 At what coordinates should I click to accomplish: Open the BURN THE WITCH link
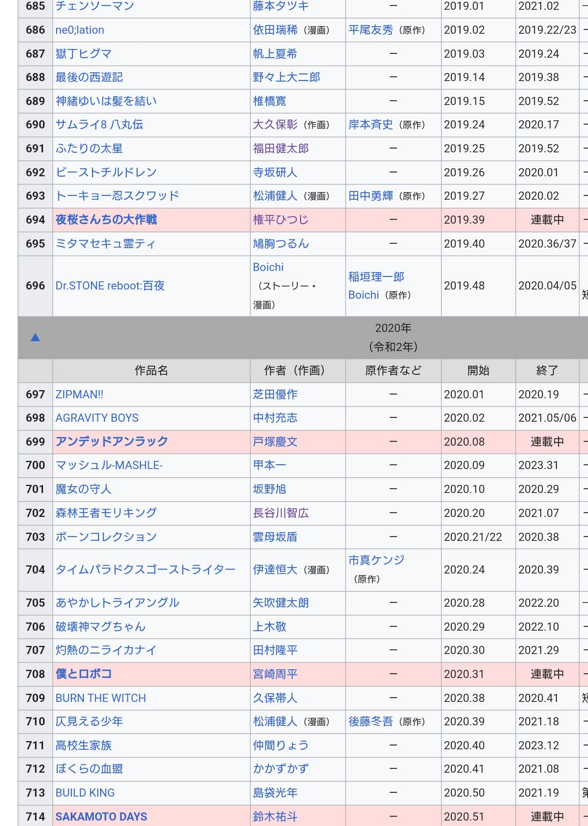[101, 698]
